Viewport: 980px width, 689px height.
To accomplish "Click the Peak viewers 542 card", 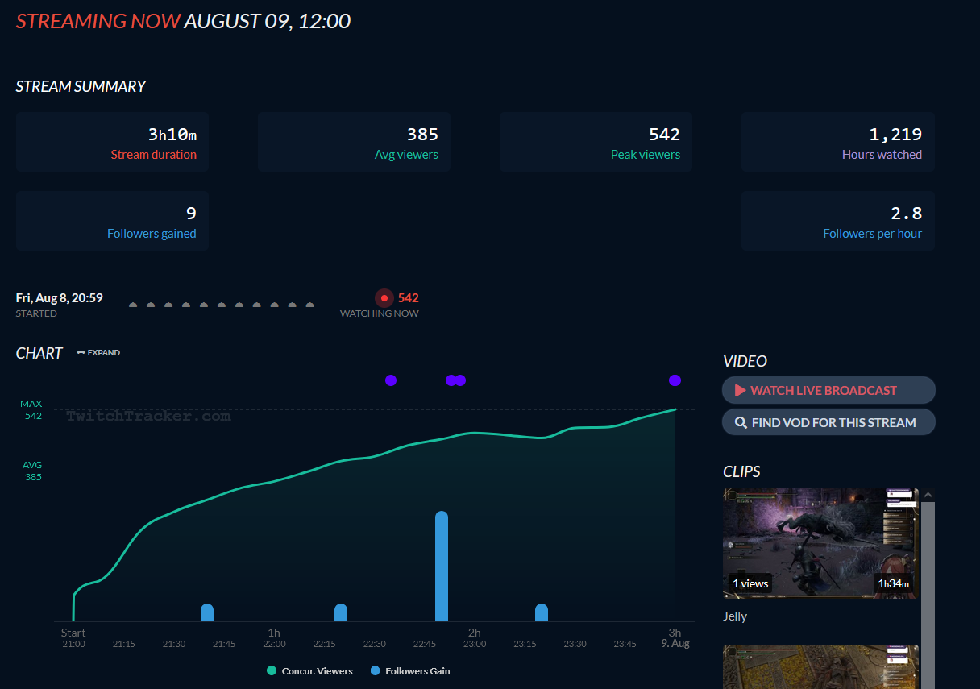I will [x=596, y=142].
